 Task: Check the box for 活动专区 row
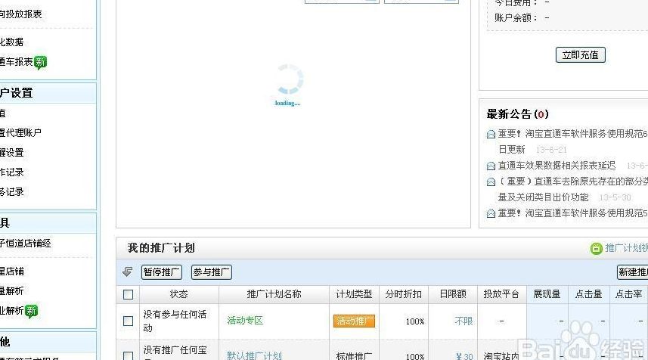point(128,321)
